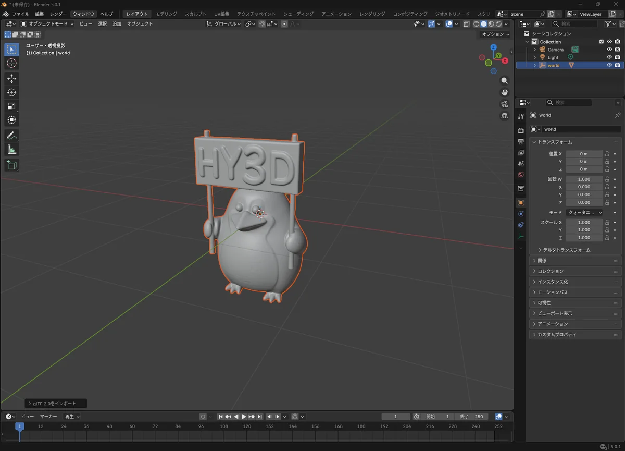Select the Move tool in the left toolbar
This screenshot has height=451, width=625.
coord(11,79)
